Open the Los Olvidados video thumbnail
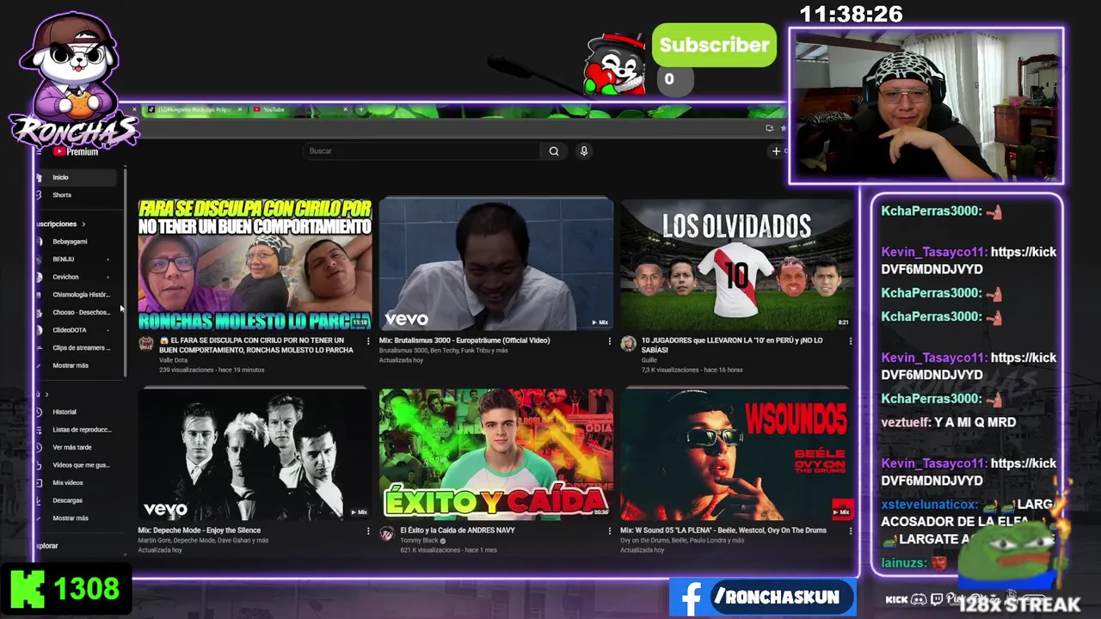 [x=737, y=264]
